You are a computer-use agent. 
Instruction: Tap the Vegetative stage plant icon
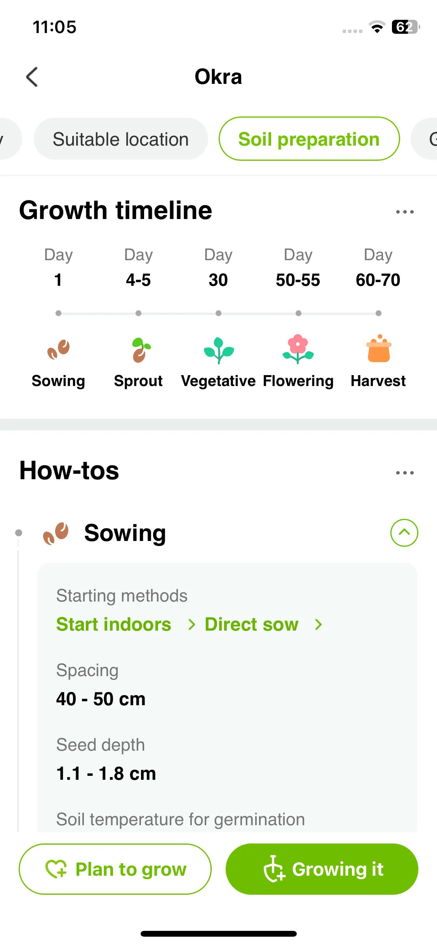pos(219,350)
